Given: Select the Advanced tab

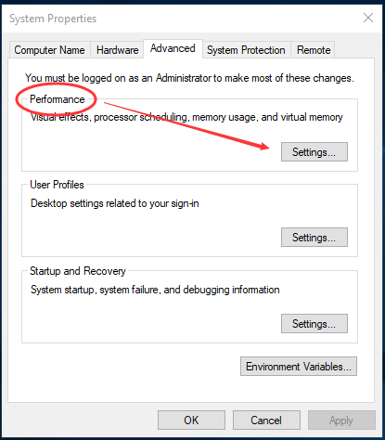Looking at the screenshot, I should pyautogui.click(x=173, y=48).
